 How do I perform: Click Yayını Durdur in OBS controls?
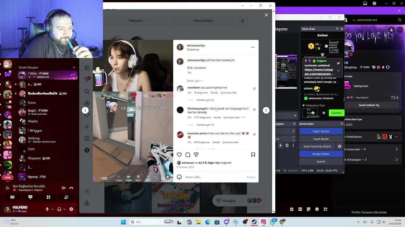tap(321, 131)
